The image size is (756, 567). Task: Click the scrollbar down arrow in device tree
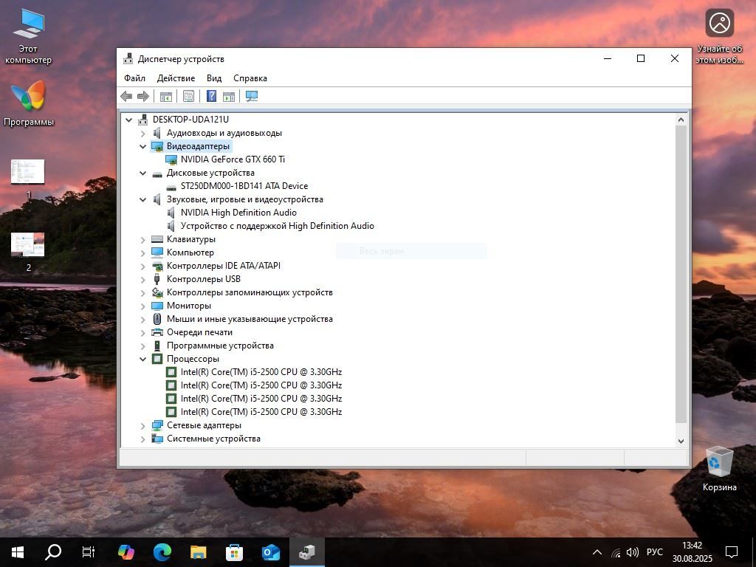pyautogui.click(x=681, y=441)
